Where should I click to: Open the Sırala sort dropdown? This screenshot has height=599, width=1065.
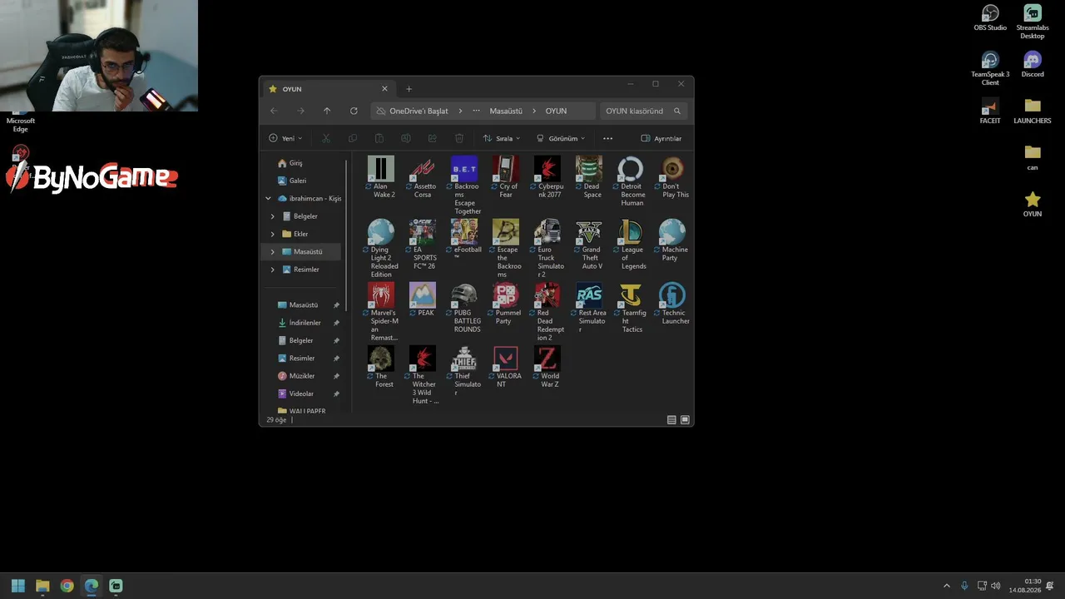[502, 138]
